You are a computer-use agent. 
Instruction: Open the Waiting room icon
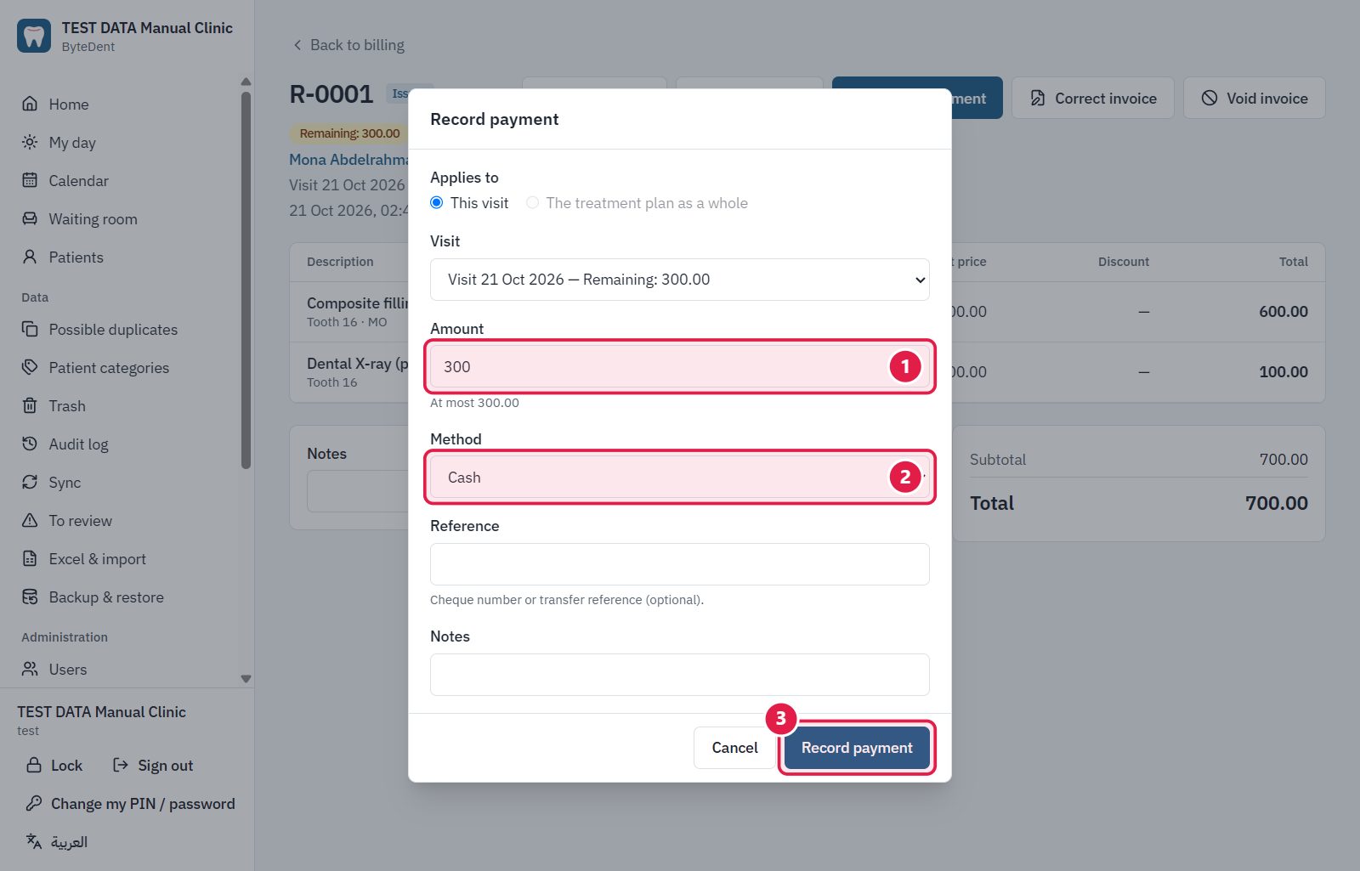pos(30,218)
